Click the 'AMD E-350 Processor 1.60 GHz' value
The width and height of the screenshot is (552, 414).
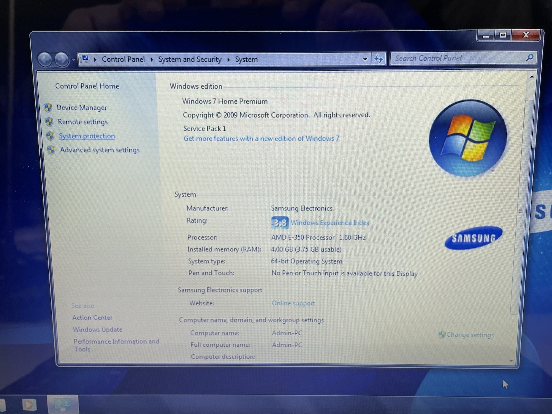pos(318,237)
